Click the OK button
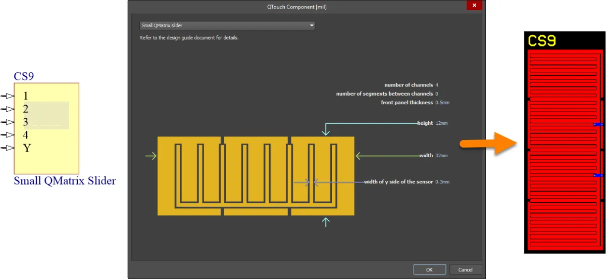Screen dimensions: 606x279 [x=429, y=270]
